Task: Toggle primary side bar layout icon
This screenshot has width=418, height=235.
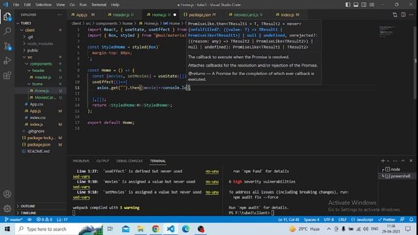Action: point(348,5)
